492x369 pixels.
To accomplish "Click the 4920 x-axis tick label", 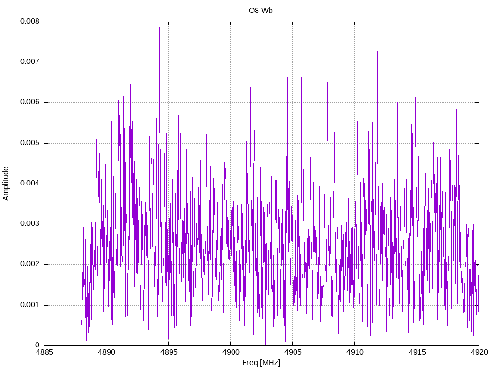I will point(479,352).
